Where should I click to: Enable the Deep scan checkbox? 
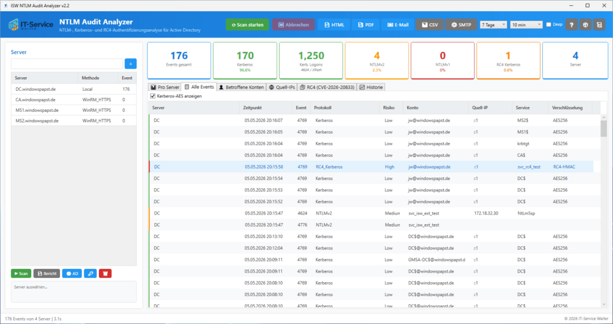tap(548, 25)
